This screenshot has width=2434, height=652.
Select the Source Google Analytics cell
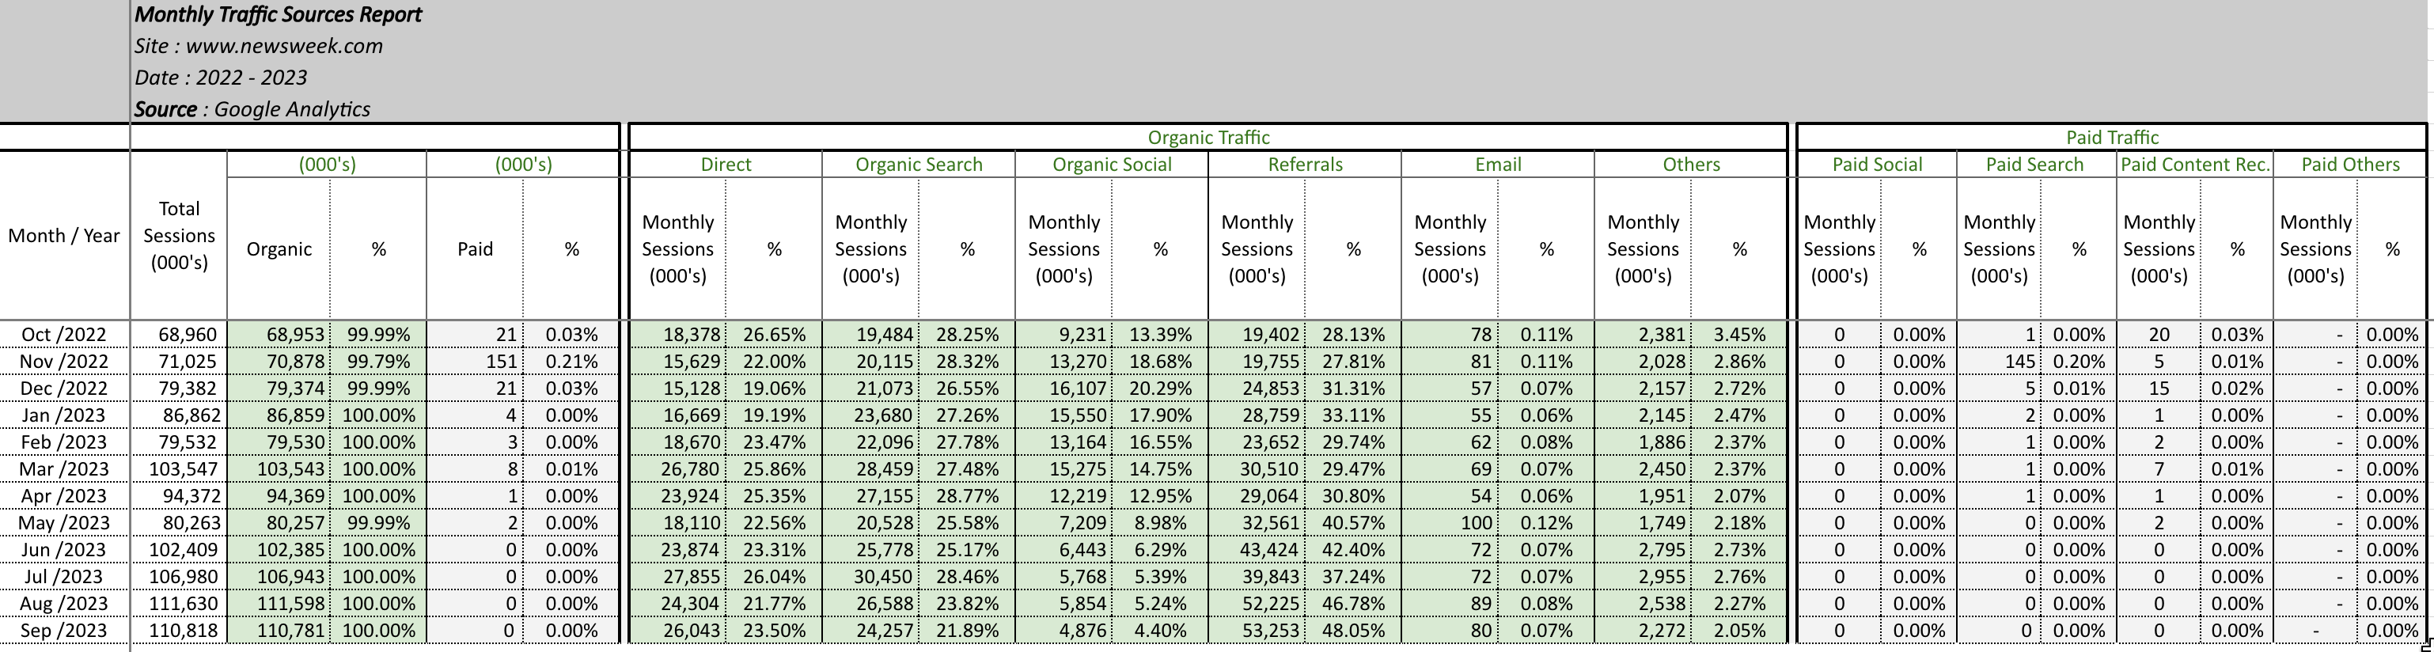coord(252,110)
